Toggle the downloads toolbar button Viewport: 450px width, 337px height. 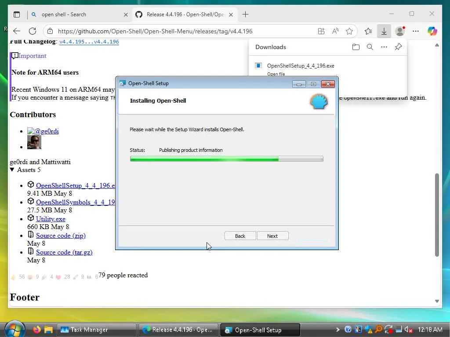[x=384, y=31]
